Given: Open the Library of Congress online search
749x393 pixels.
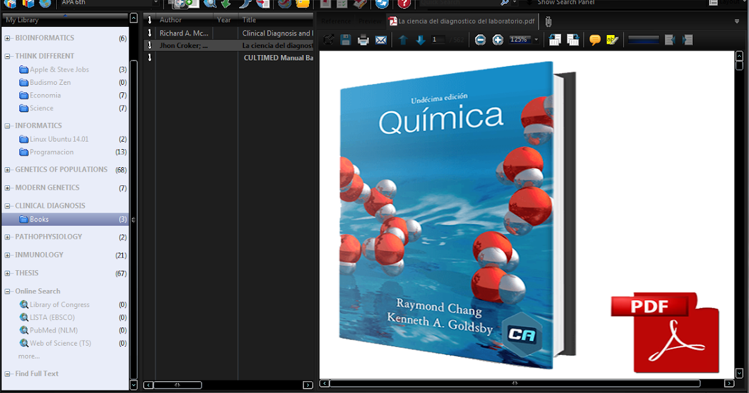Looking at the screenshot, I should click(x=60, y=304).
